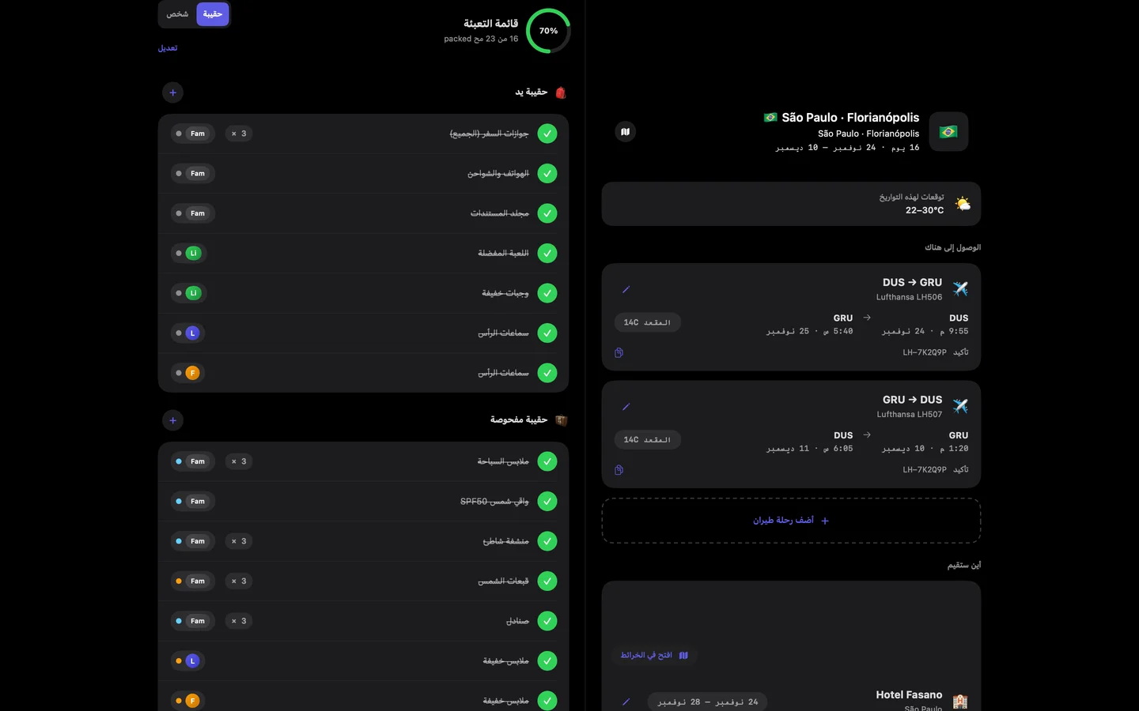Screen dimensions: 1139x711
Task: Edit the DUS → GRU flight with pencil icon
Action: [626, 290]
